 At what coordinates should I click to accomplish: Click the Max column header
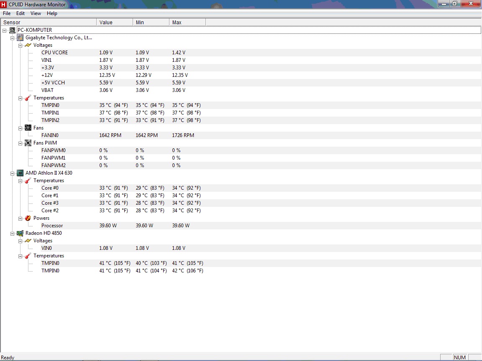[x=187, y=22]
